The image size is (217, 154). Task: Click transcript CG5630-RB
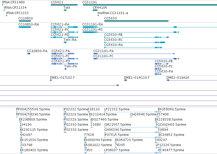click(137, 37)
